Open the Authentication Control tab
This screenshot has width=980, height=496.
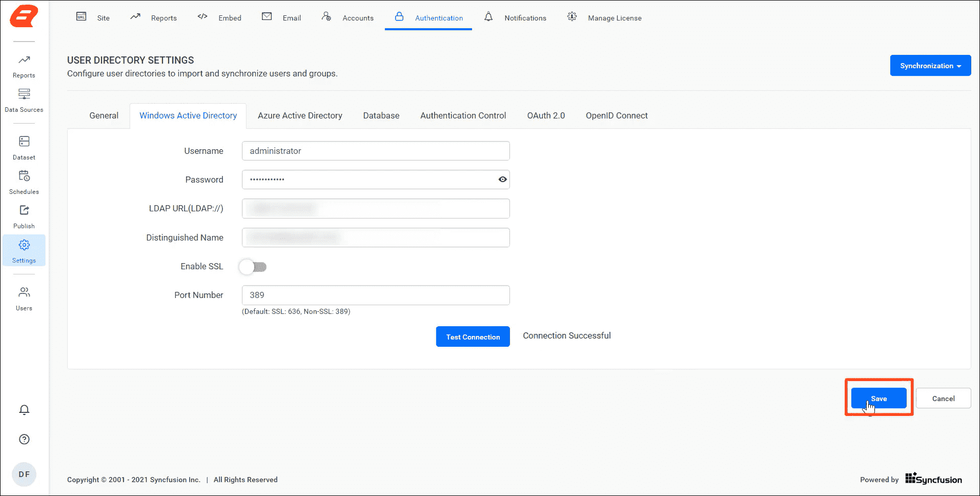pos(463,115)
